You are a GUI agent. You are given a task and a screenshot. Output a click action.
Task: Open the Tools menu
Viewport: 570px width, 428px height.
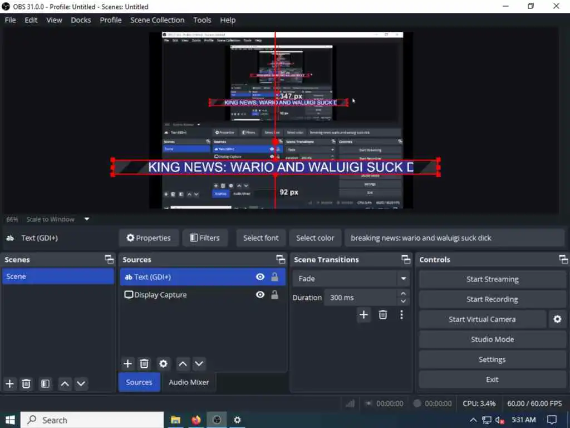pos(202,20)
